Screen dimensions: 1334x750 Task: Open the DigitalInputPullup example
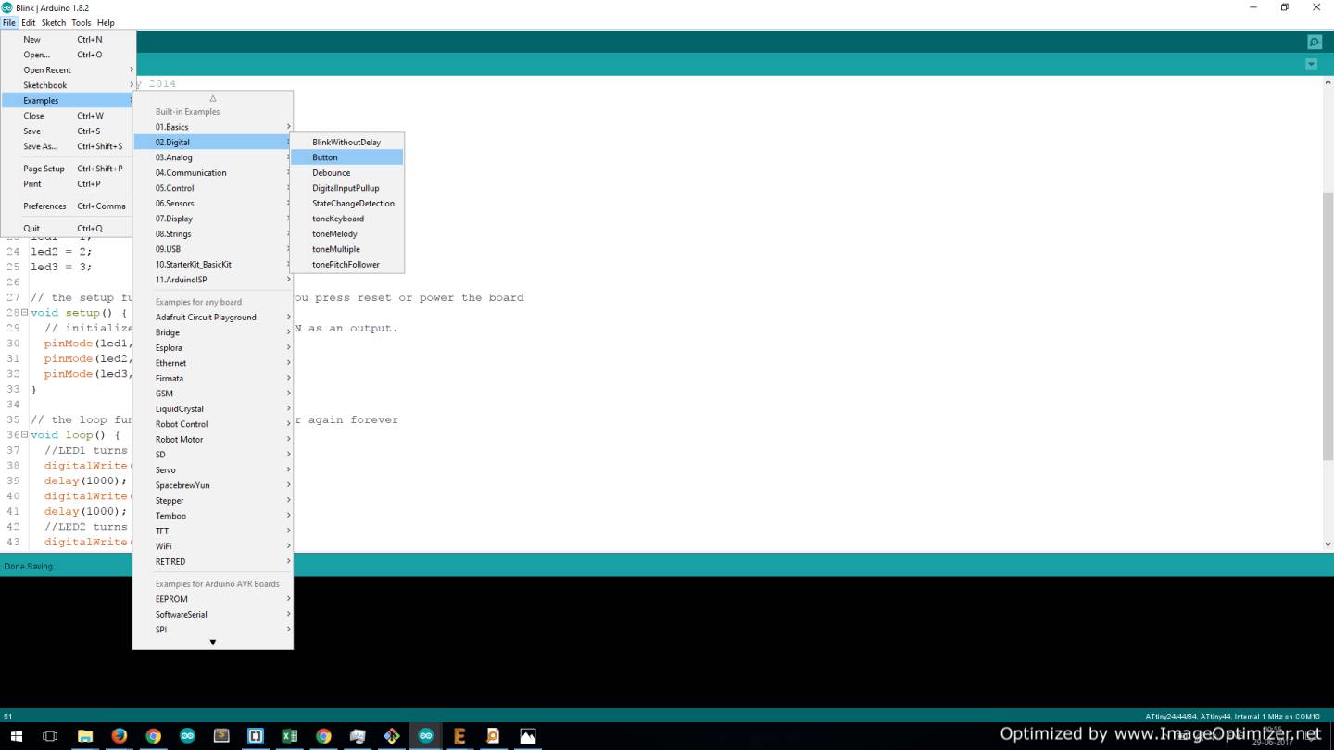[347, 188]
